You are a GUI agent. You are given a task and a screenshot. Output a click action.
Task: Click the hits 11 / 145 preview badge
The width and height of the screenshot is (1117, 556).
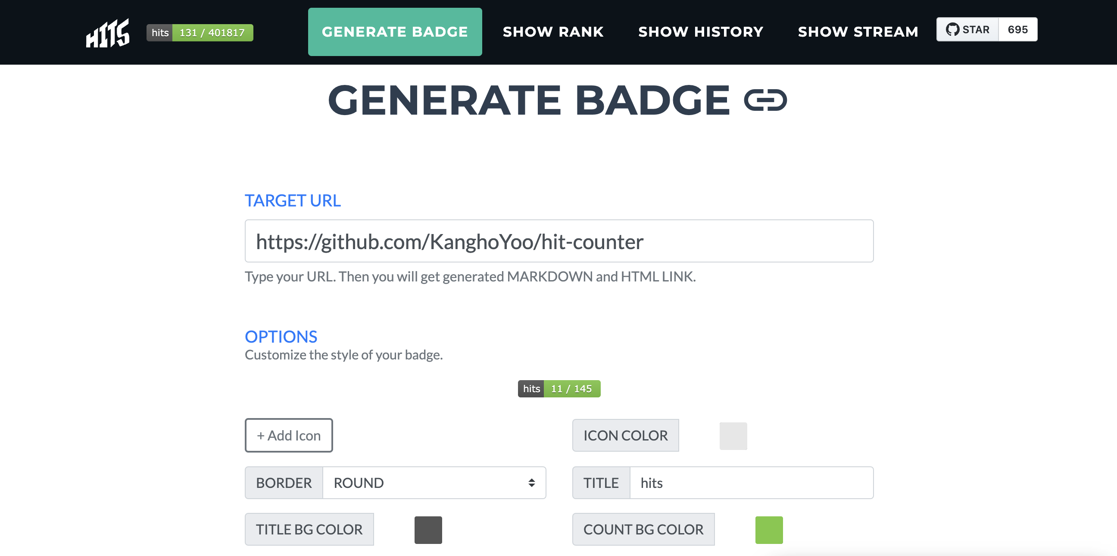coord(559,389)
